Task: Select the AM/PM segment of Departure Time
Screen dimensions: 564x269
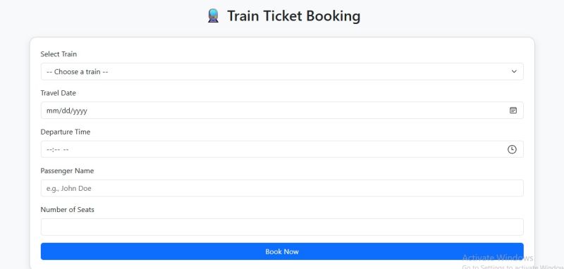Action: [66, 149]
